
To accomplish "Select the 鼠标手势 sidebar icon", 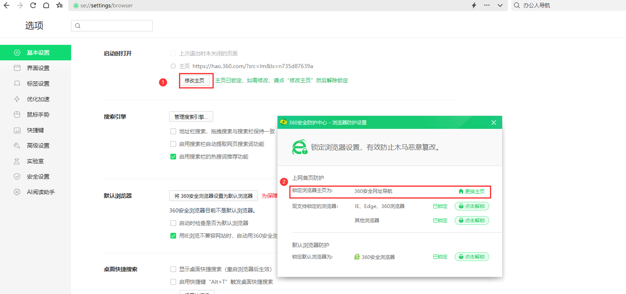I will click(x=17, y=114).
